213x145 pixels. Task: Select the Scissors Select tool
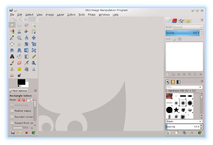(x=19, y=31)
